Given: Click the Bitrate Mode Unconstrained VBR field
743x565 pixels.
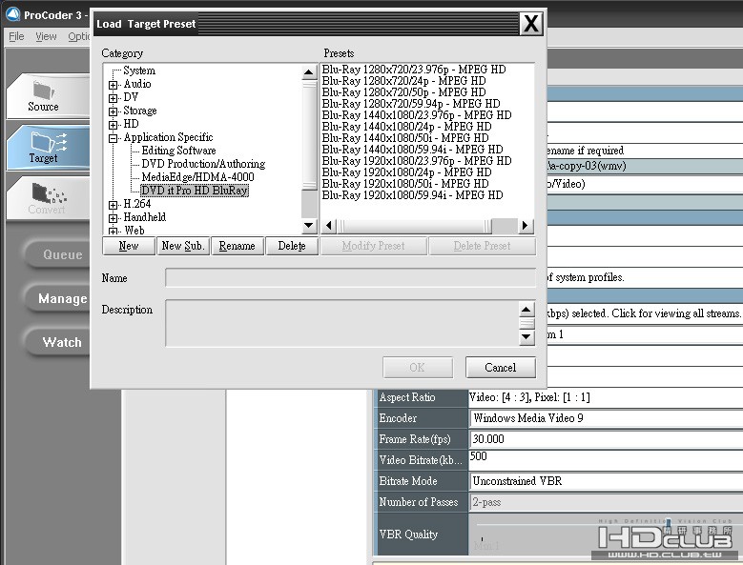Looking at the screenshot, I should pyautogui.click(x=606, y=481).
